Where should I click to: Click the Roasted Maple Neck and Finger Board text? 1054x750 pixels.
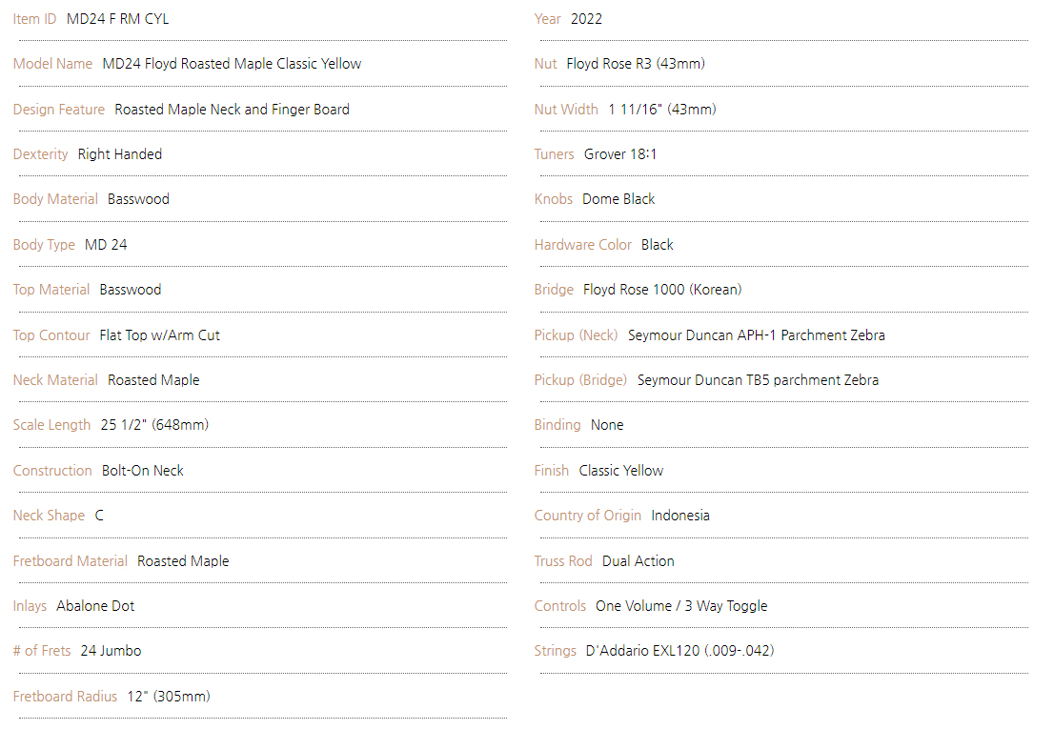[232, 110]
